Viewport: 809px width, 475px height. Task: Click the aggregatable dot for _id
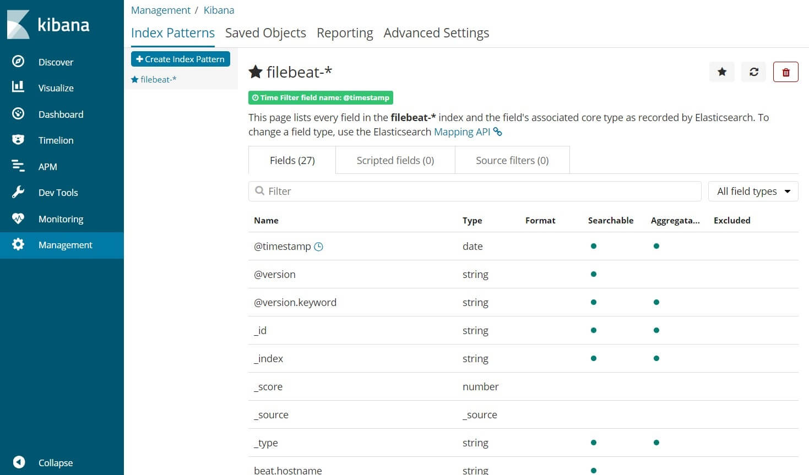pyautogui.click(x=656, y=330)
